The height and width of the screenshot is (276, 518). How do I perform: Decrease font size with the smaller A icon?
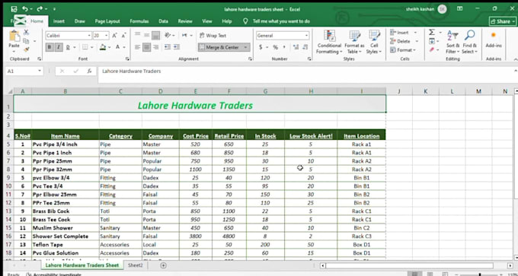(123, 36)
